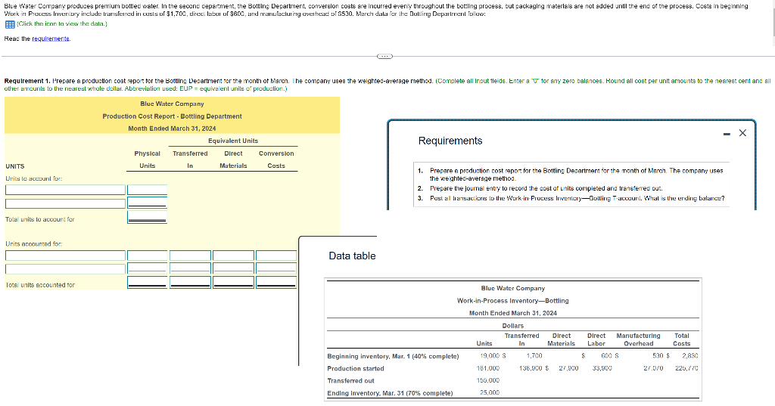775x406 pixels.
Task: Select first Conversion Costs field under Units accounted for
Action: tap(276, 256)
